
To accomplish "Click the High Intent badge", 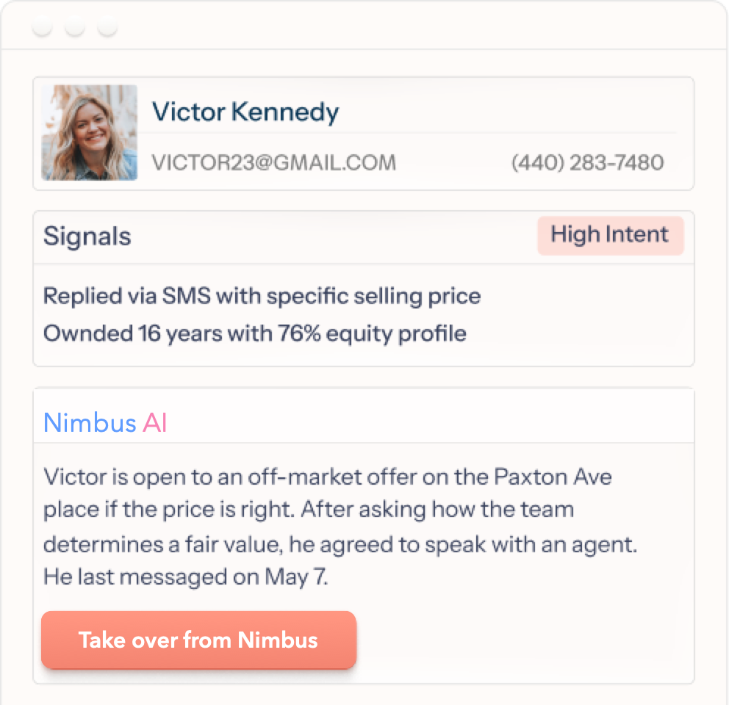I will pyautogui.click(x=611, y=235).
